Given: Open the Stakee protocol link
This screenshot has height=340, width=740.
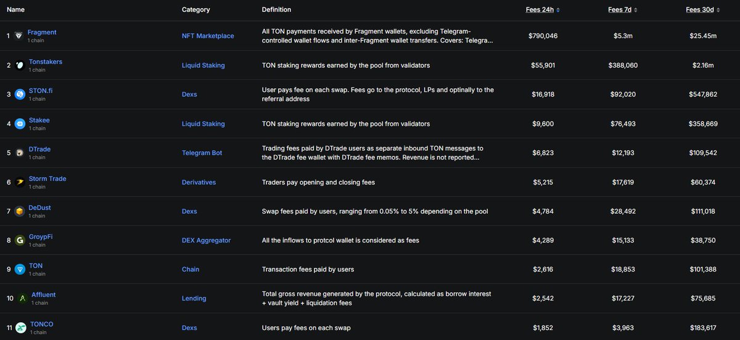Looking at the screenshot, I should 39,120.
